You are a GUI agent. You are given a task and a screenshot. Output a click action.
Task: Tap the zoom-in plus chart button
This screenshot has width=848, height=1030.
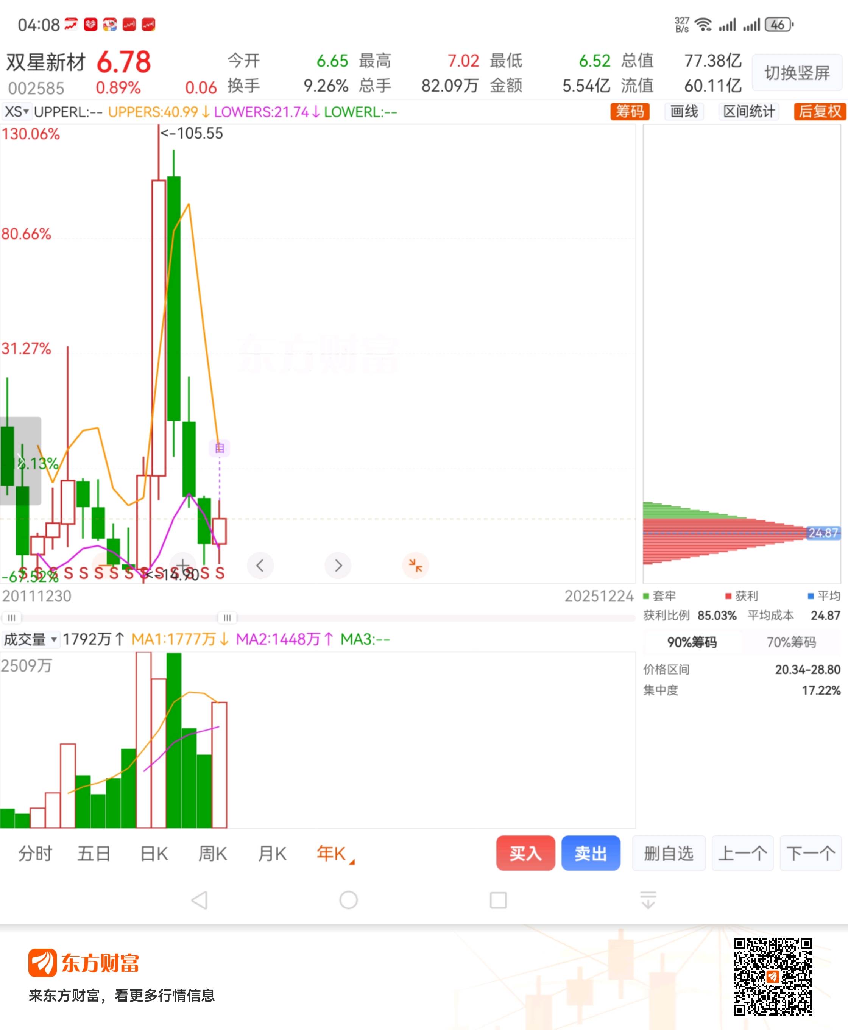183,566
